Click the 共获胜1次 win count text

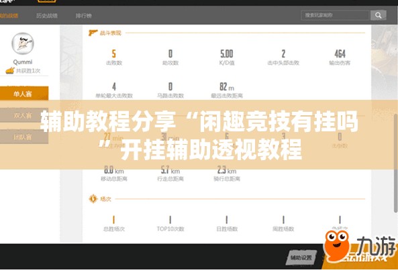coord(28,70)
